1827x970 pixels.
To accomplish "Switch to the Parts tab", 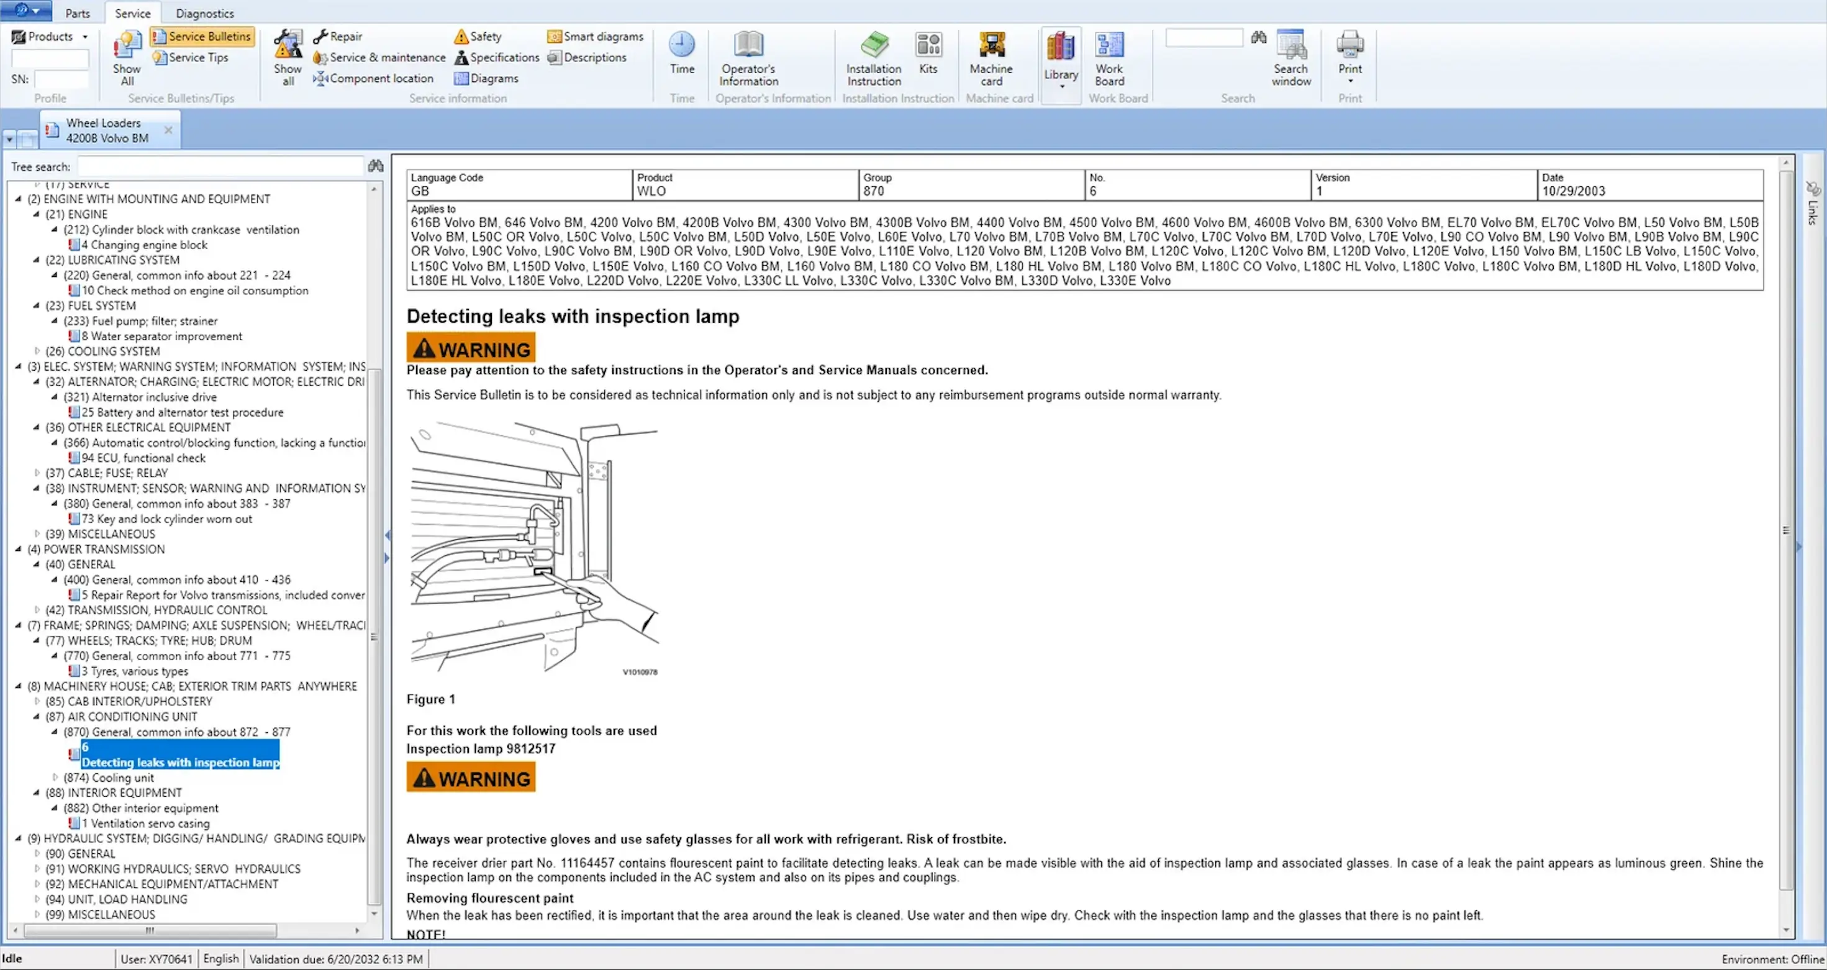I will (77, 14).
